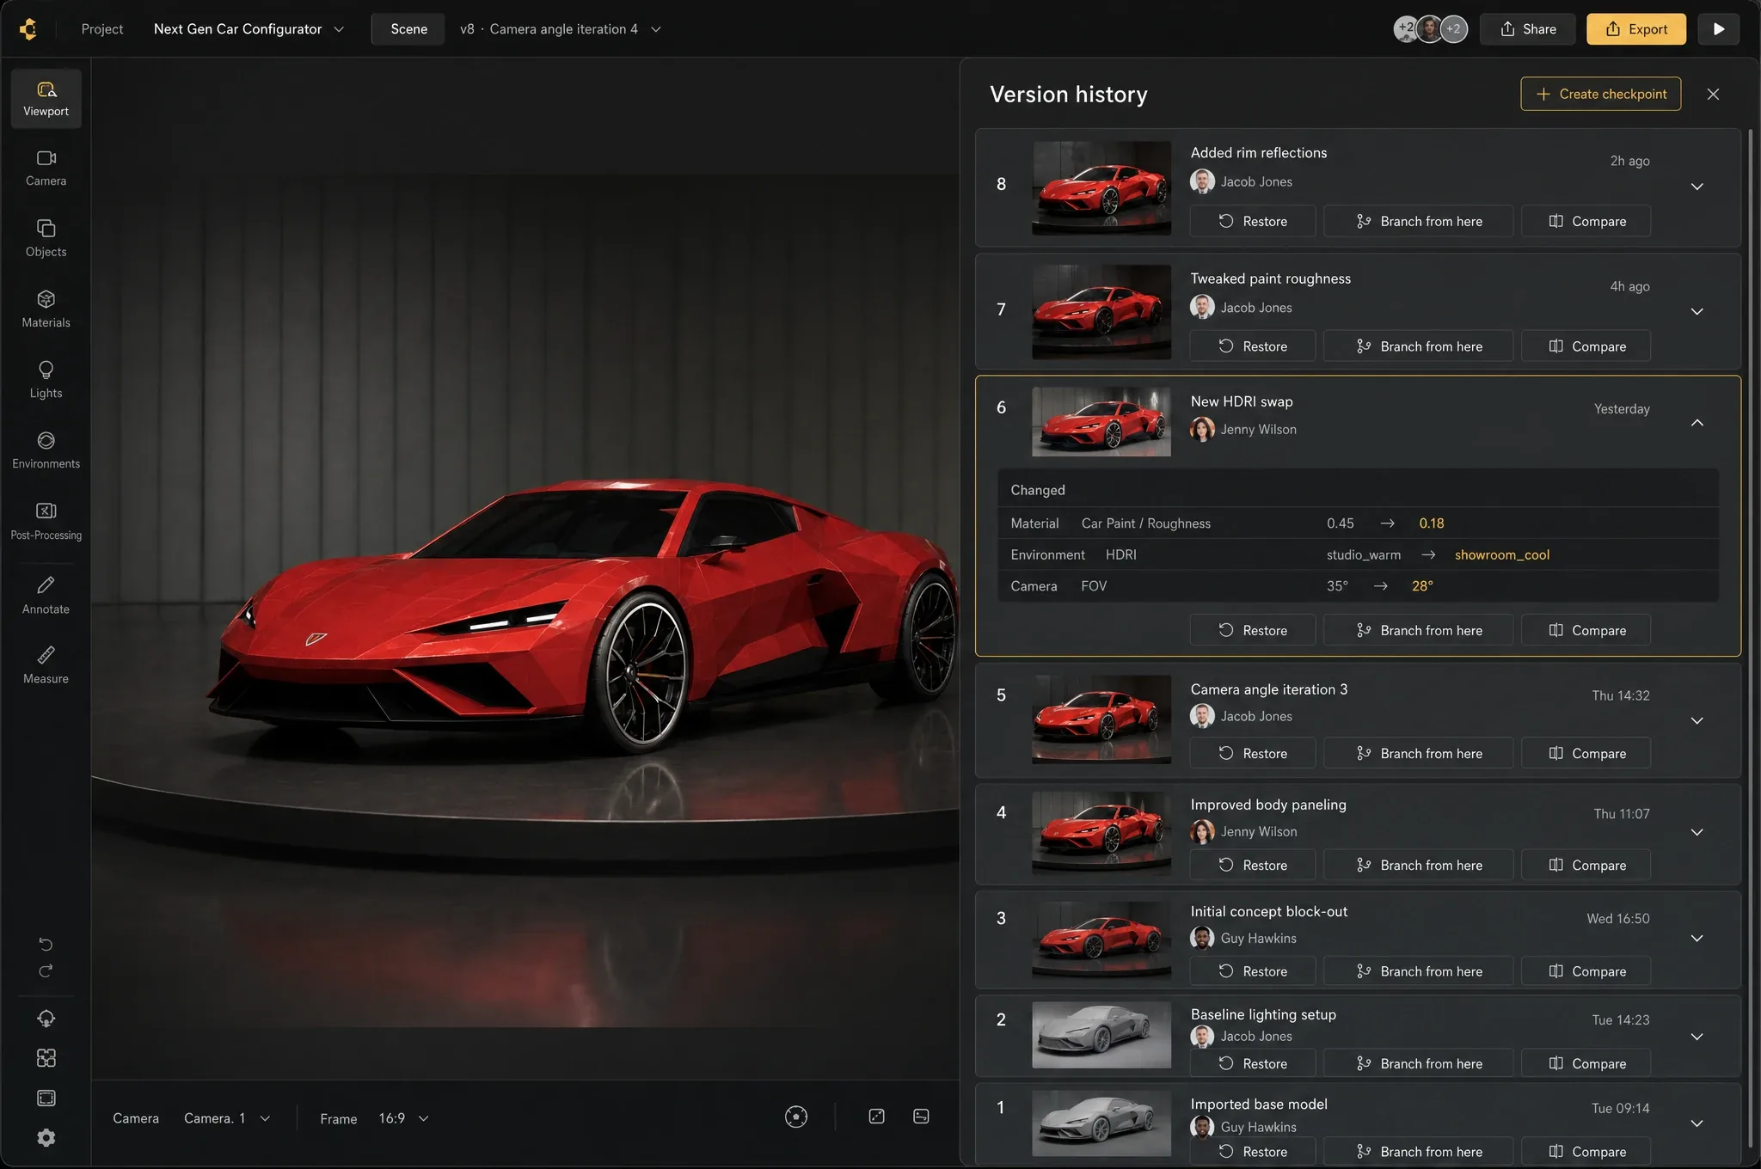This screenshot has width=1761, height=1169.
Task: Play the scene preview
Action: (x=1718, y=28)
